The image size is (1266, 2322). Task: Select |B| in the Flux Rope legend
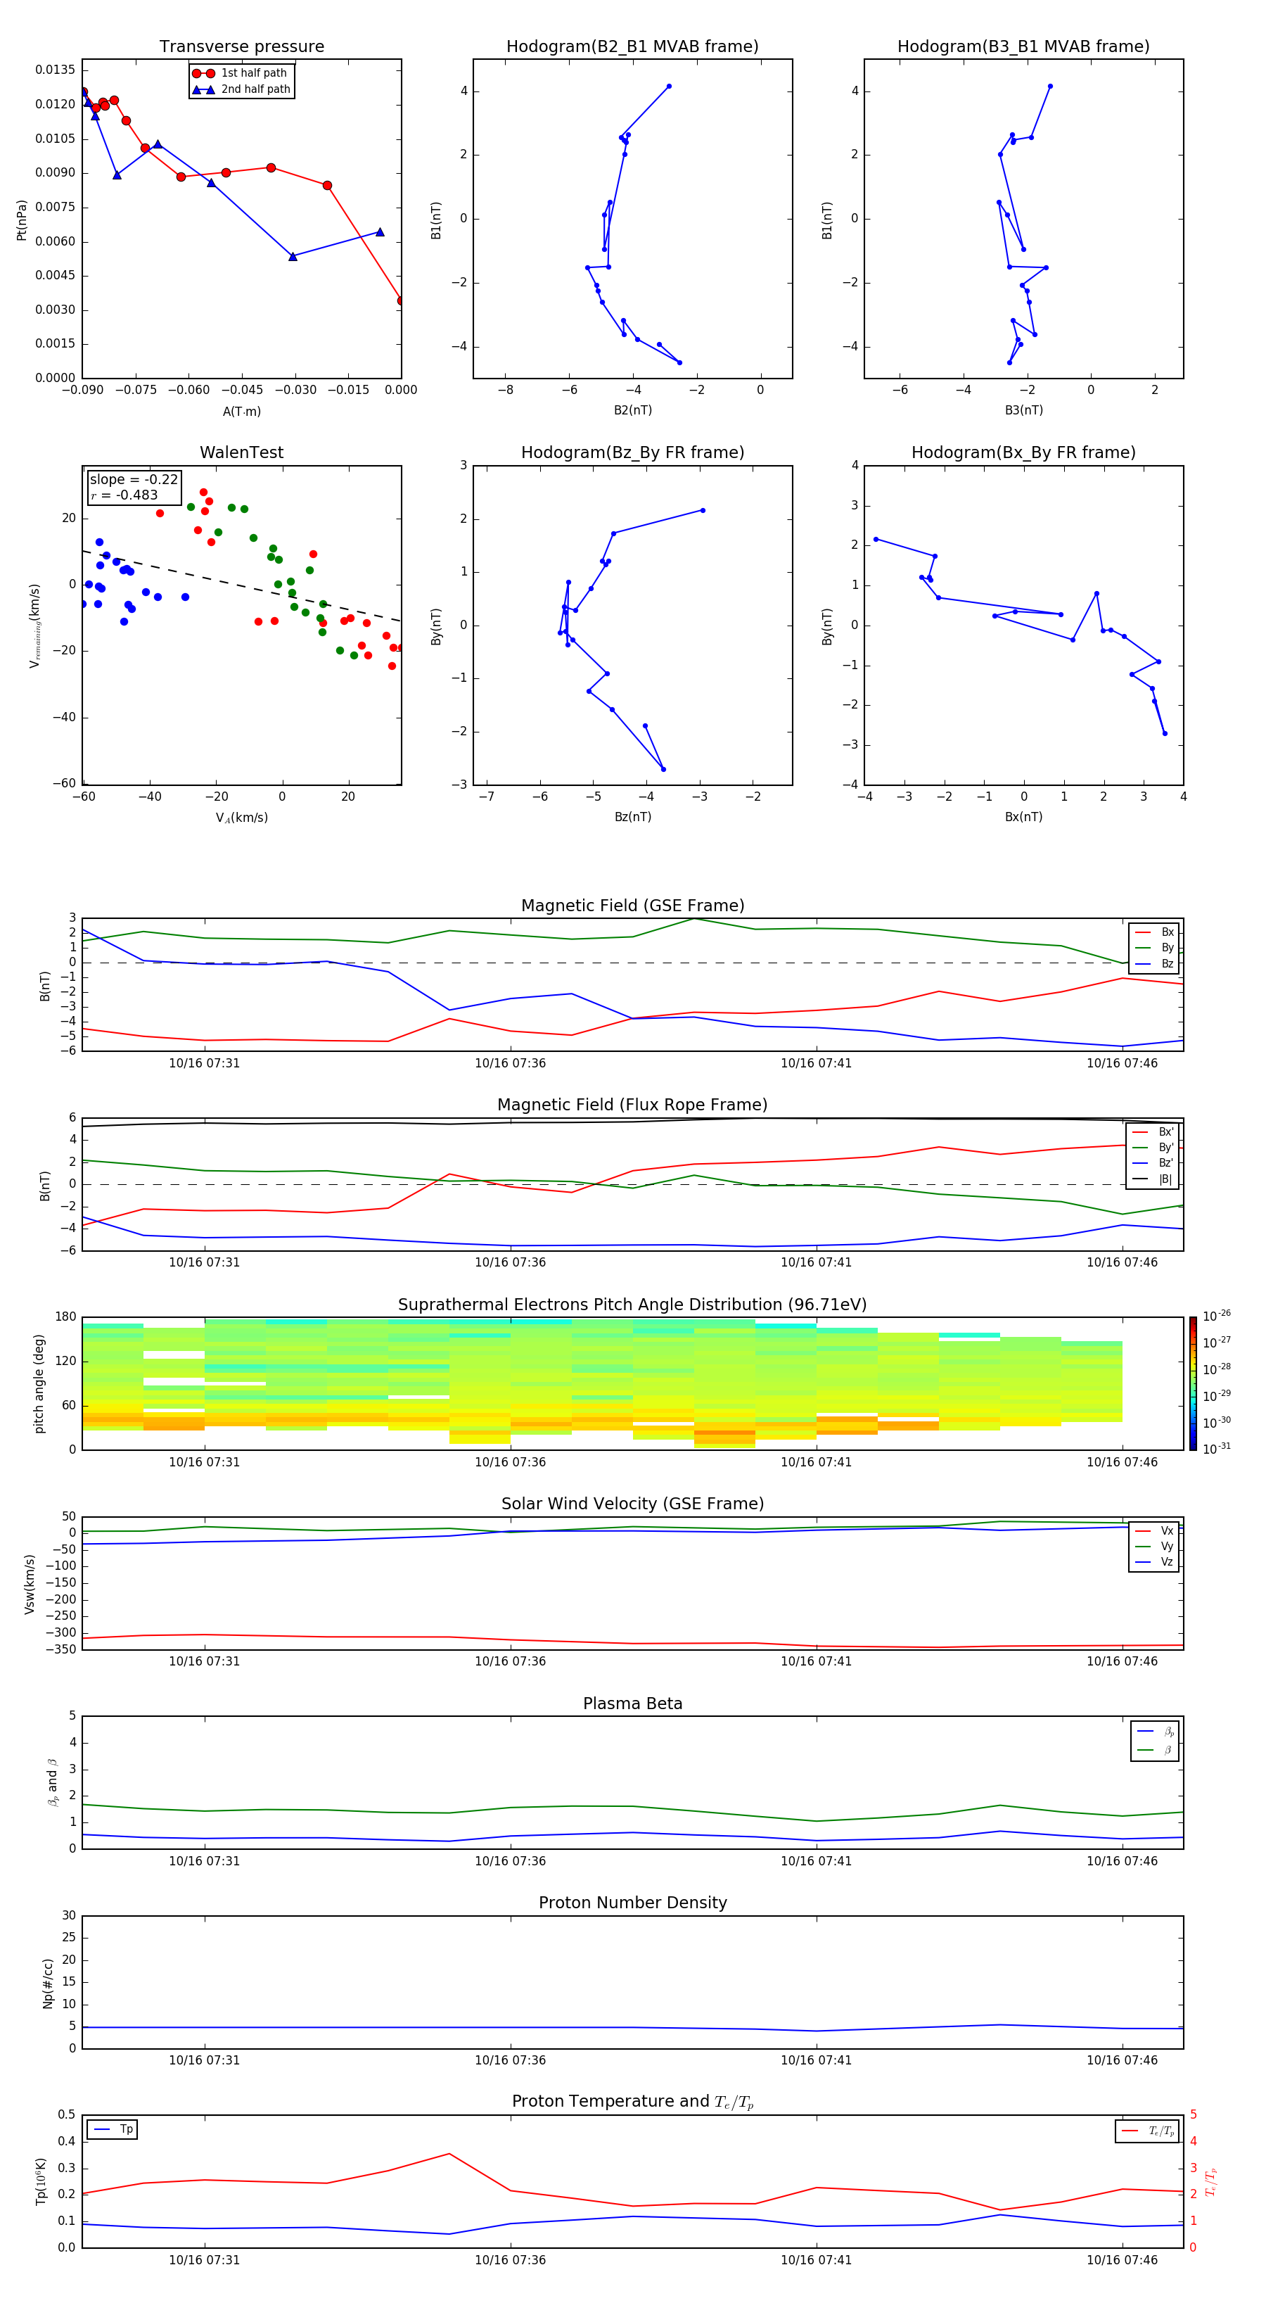[x=1153, y=1179]
